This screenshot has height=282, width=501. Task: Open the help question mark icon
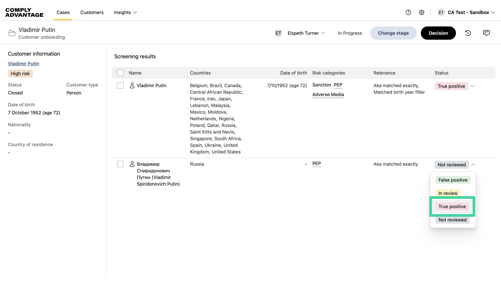point(408,12)
